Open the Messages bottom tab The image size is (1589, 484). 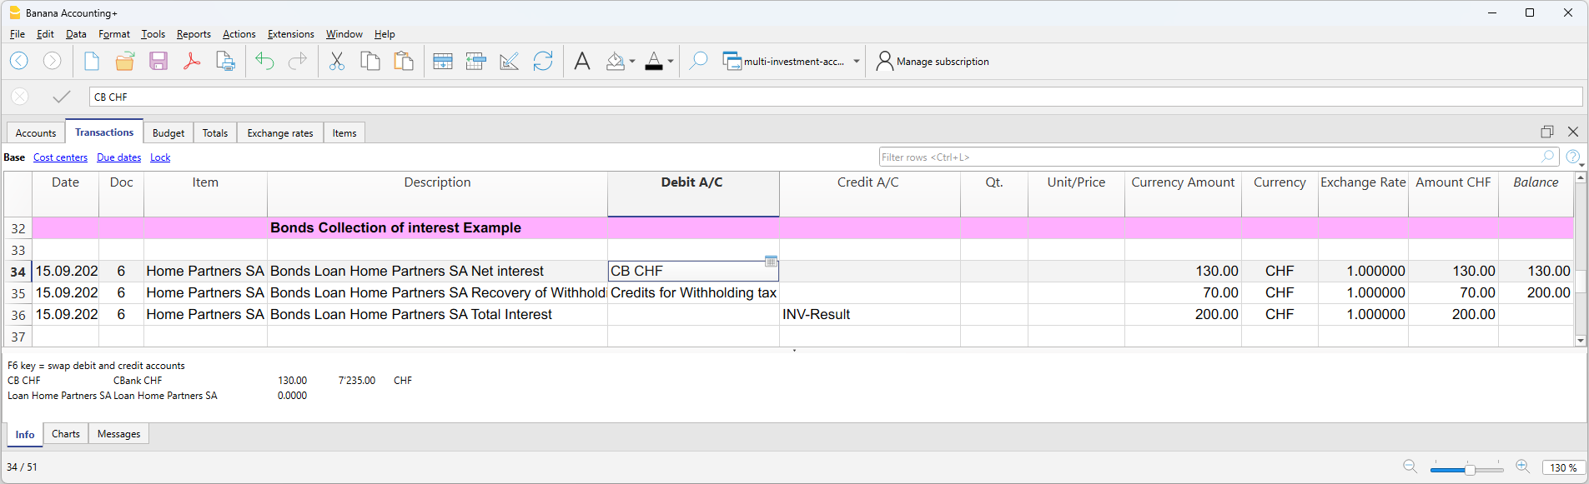118,434
